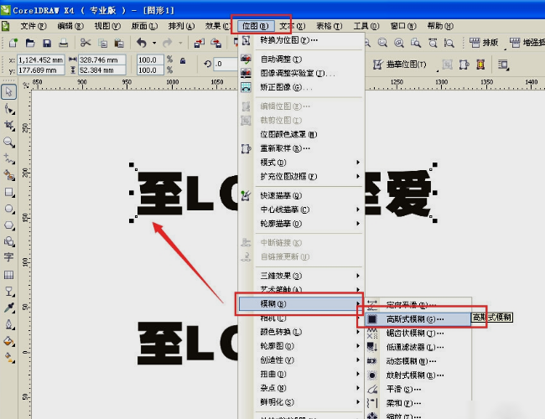Select the Zoom tool in toolbox
Viewport: 545px width, 419px height.
[x=9, y=142]
